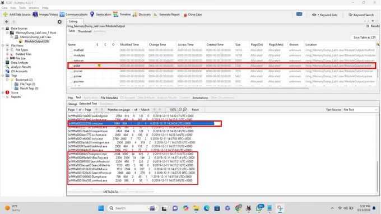Select the malfind file row
Screen dimensions: 381x214
click(222, 50)
